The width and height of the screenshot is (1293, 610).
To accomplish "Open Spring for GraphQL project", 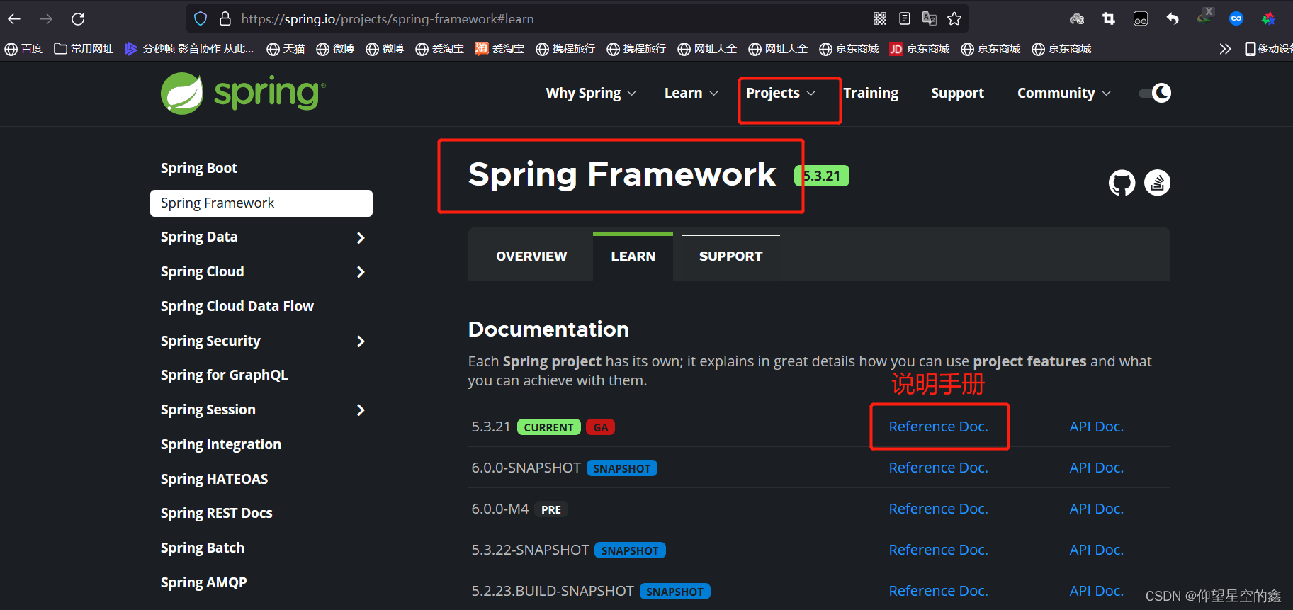I will tap(224, 375).
